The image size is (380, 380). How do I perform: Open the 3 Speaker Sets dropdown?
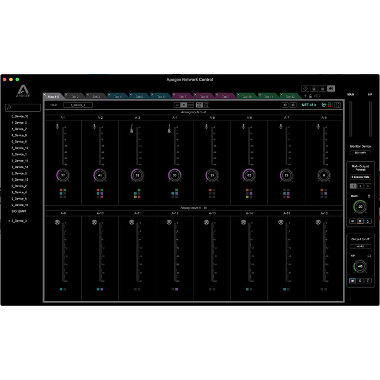[360, 177]
